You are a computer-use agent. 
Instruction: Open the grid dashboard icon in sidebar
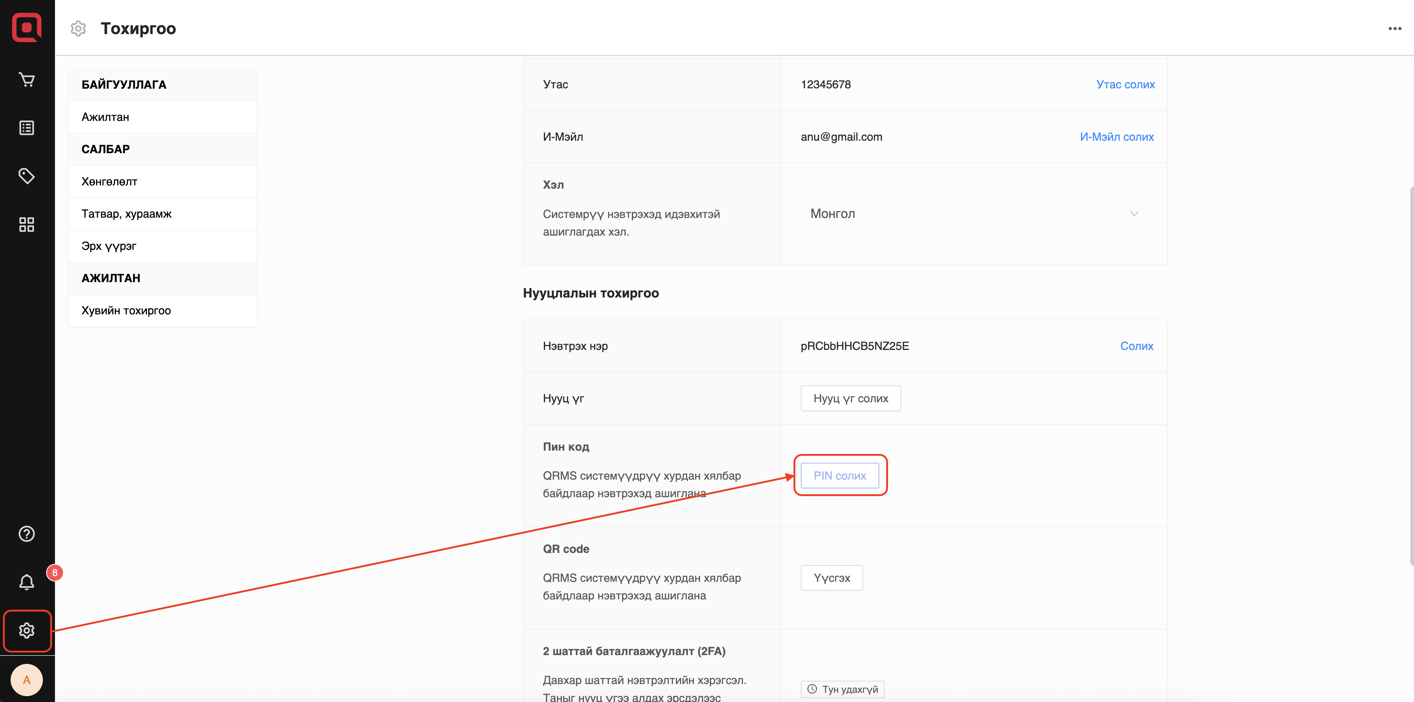coord(26,225)
